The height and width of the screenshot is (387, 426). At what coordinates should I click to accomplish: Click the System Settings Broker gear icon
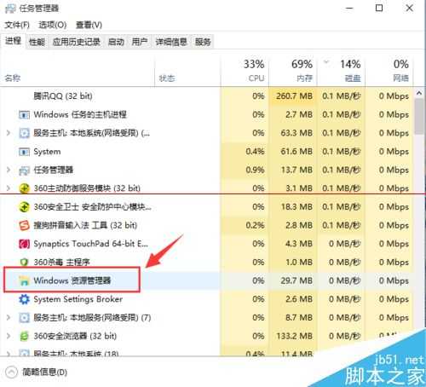click(24, 299)
